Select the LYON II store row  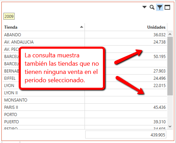(x=85, y=93)
